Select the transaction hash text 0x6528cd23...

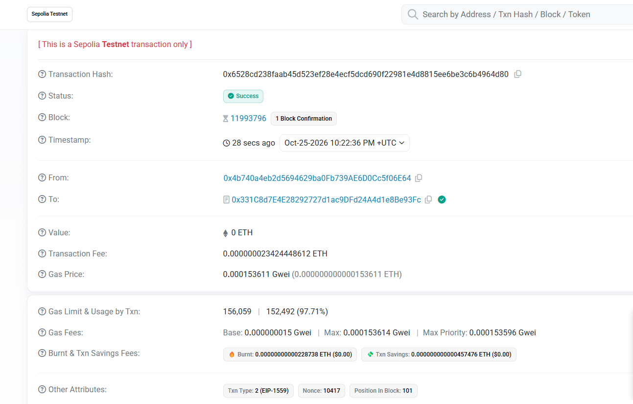pos(366,75)
